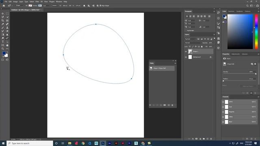This screenshot has width=260, height=146.
Task: Toggle the Hyphenate checkbox
Action: (x=186, y=31)
